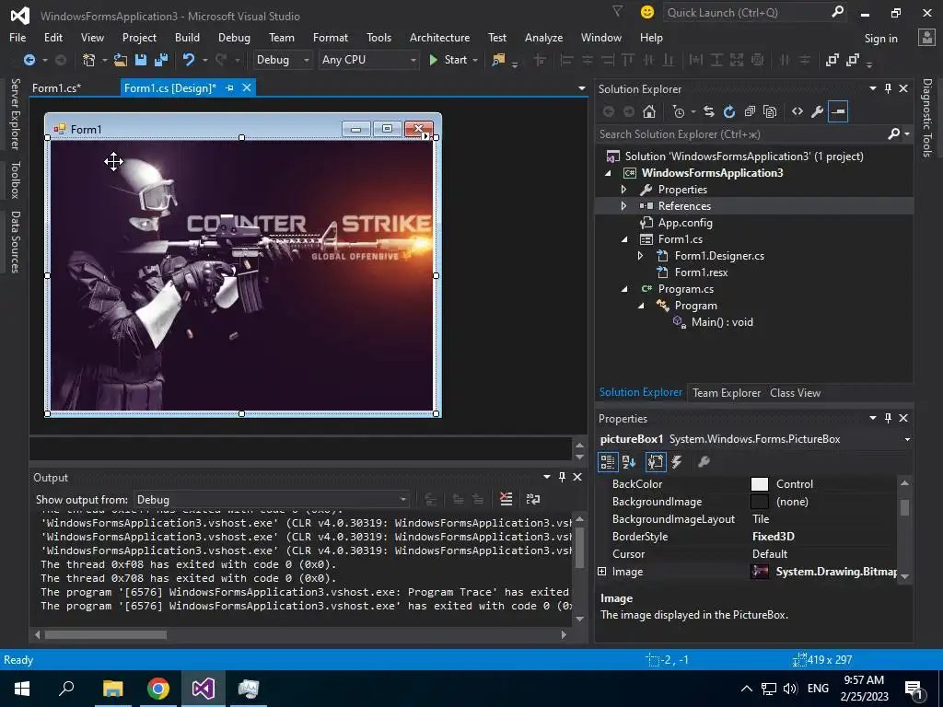943x707 pixels.
Task: Open the Architecture menu
Action: click(x=439, y=37)
